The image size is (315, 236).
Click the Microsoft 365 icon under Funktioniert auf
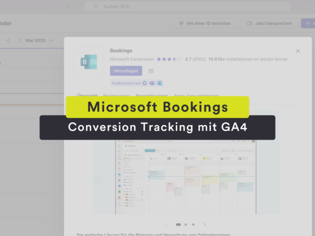(145, 83)
